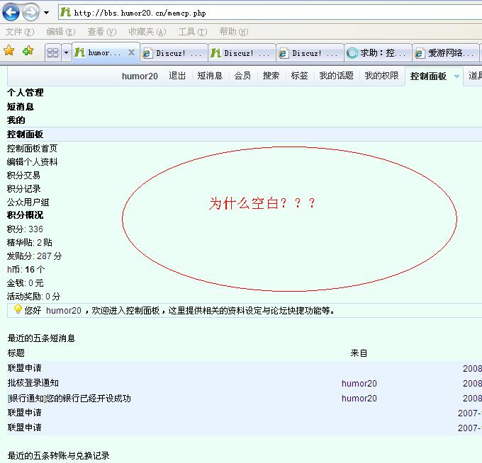482x463 pixels.
Task: Click the humor20 username in the nav bar
Action: pos(140,76)
